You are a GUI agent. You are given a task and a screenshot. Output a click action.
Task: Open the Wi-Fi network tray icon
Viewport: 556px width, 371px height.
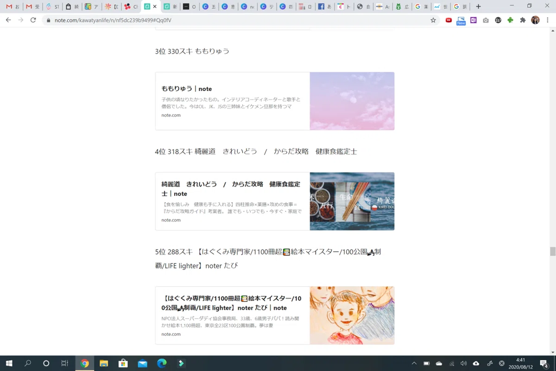tap(452, 363)
